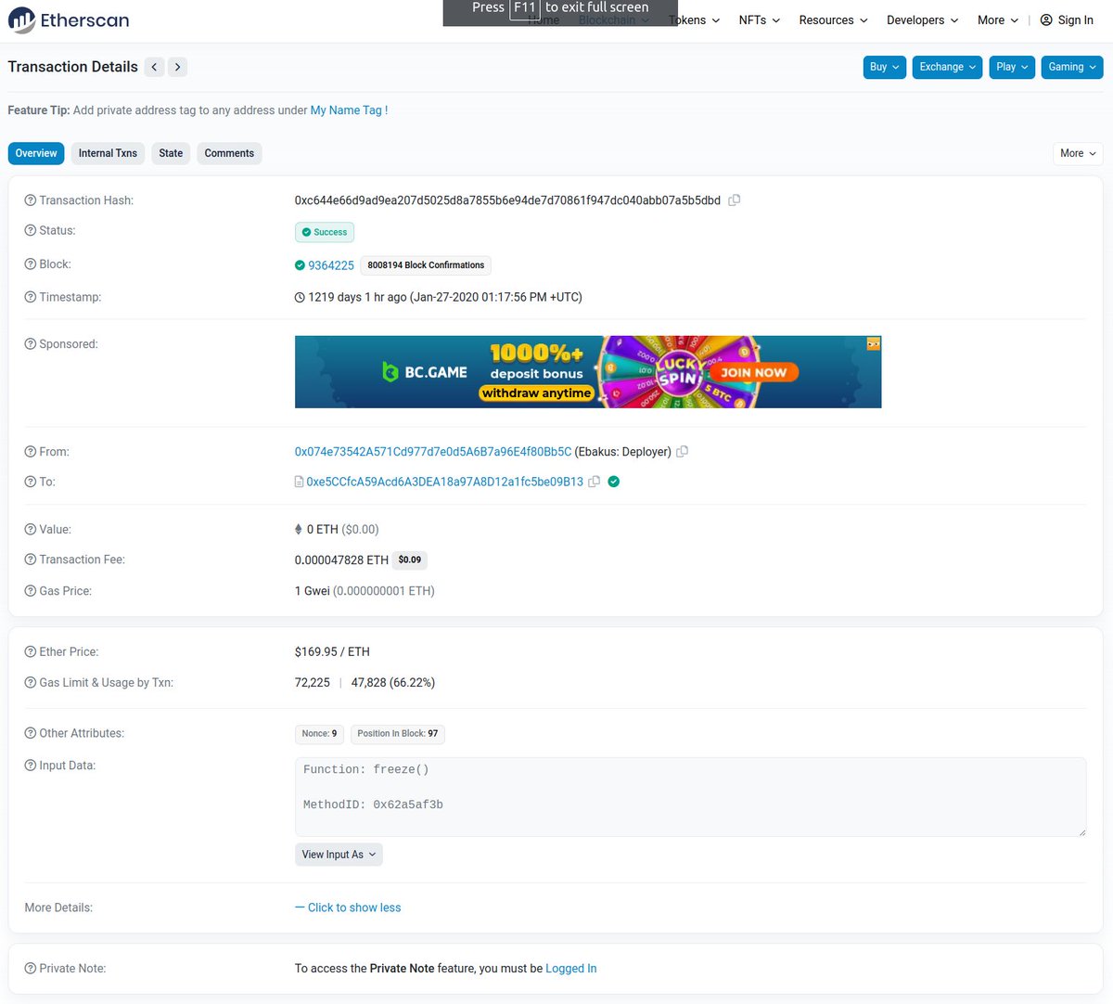Click help icon beside To
The height and width of the screenshot is (1004, 1113).
[x=31, y=482]
